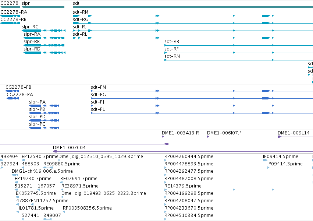
Task: Select the CG2278 gene label
Action: tap(10, 3)
